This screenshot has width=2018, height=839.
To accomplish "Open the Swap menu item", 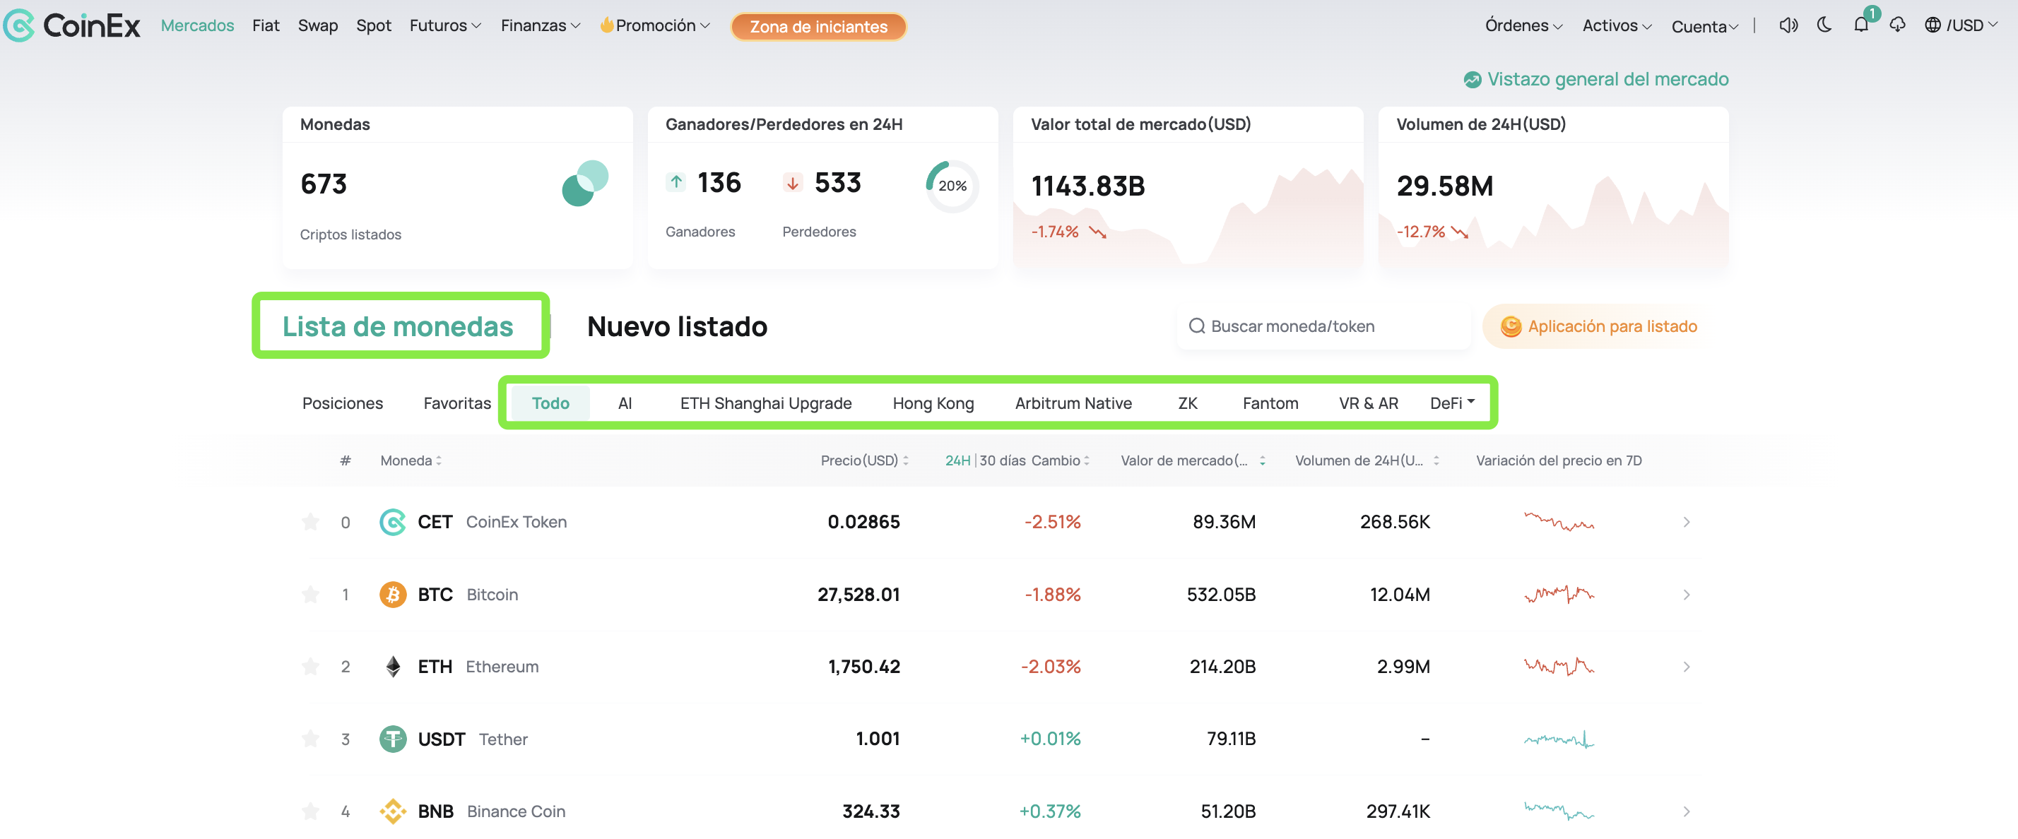I will (317, 25).
